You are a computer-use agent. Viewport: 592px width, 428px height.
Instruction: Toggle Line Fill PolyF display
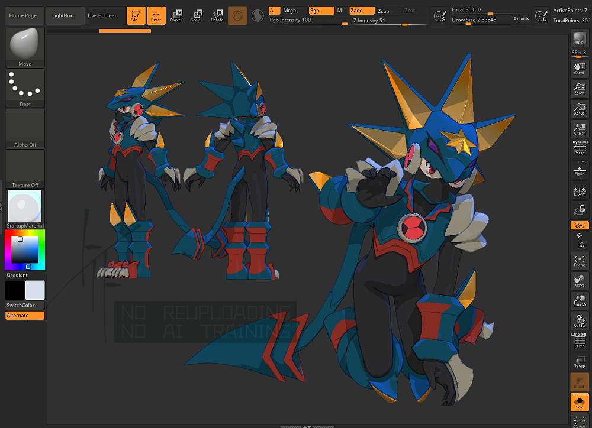click(x=580, y=341)
